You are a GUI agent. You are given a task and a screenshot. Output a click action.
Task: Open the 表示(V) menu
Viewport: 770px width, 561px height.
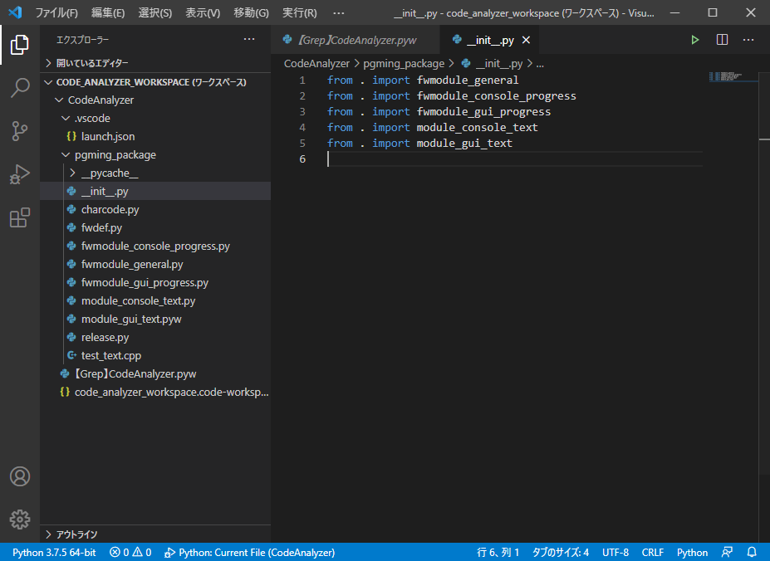(x=203, y=12)
